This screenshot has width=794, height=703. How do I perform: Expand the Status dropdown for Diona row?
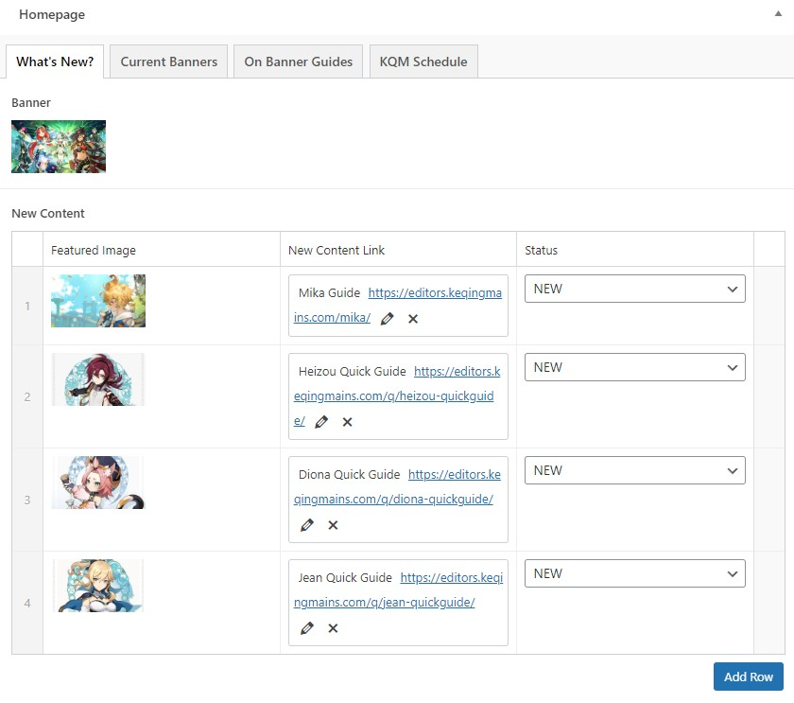[634, 470]
